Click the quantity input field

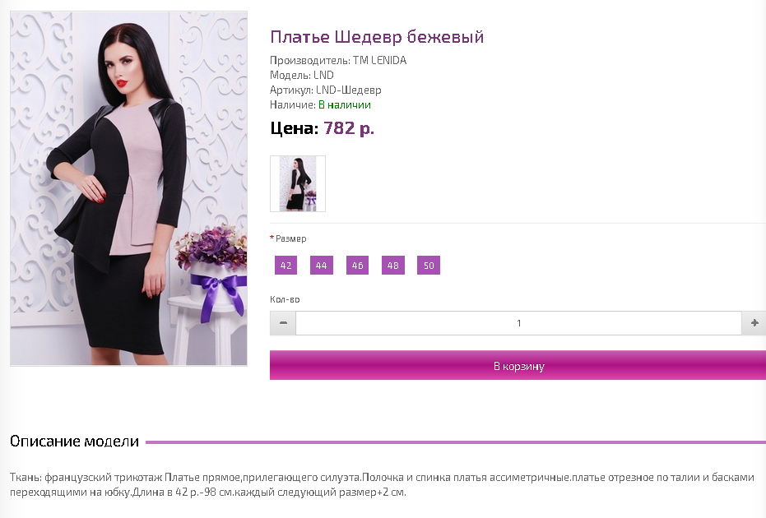(519, 323)
